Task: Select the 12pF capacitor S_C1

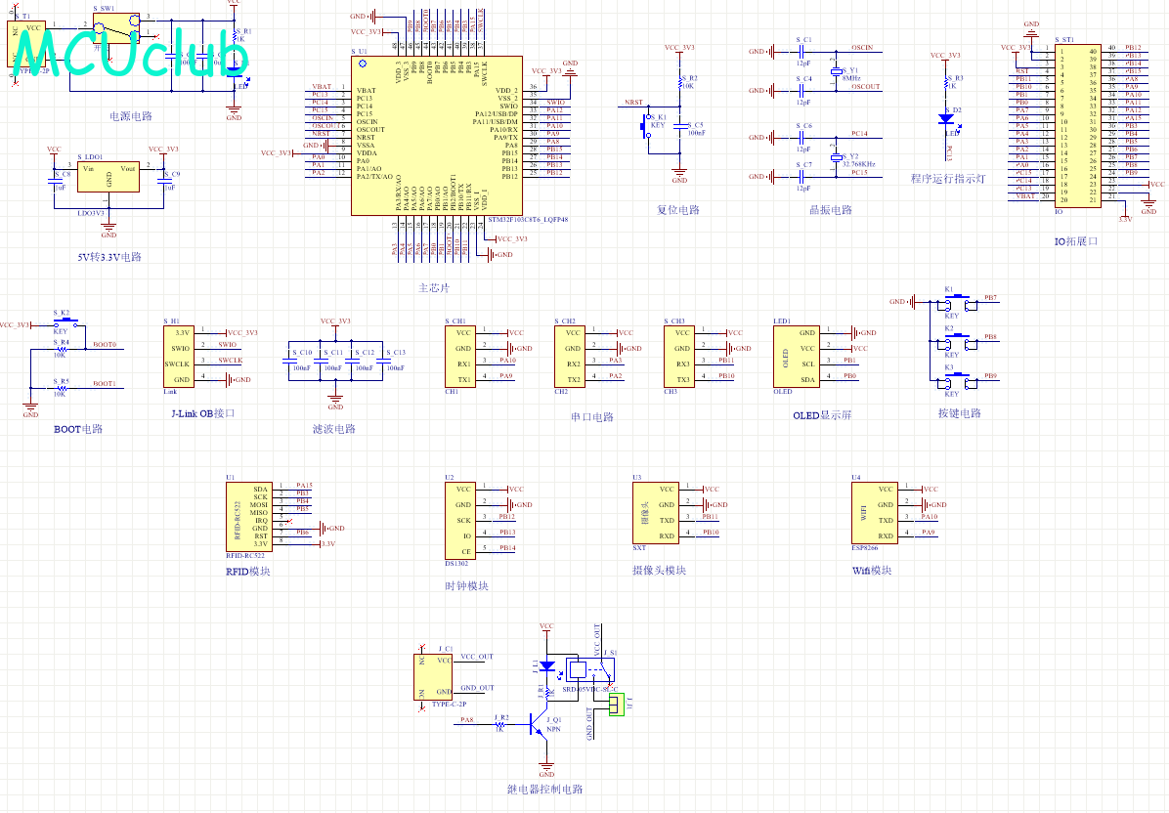Action: click(802, 52)
